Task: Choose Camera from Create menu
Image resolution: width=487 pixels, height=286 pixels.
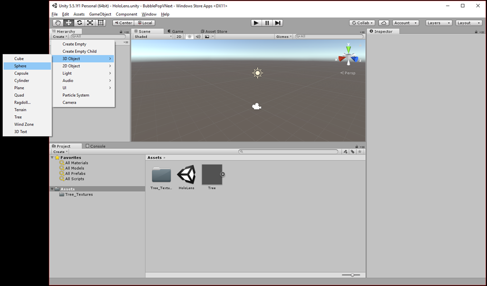Action: [x=83, y=102]
